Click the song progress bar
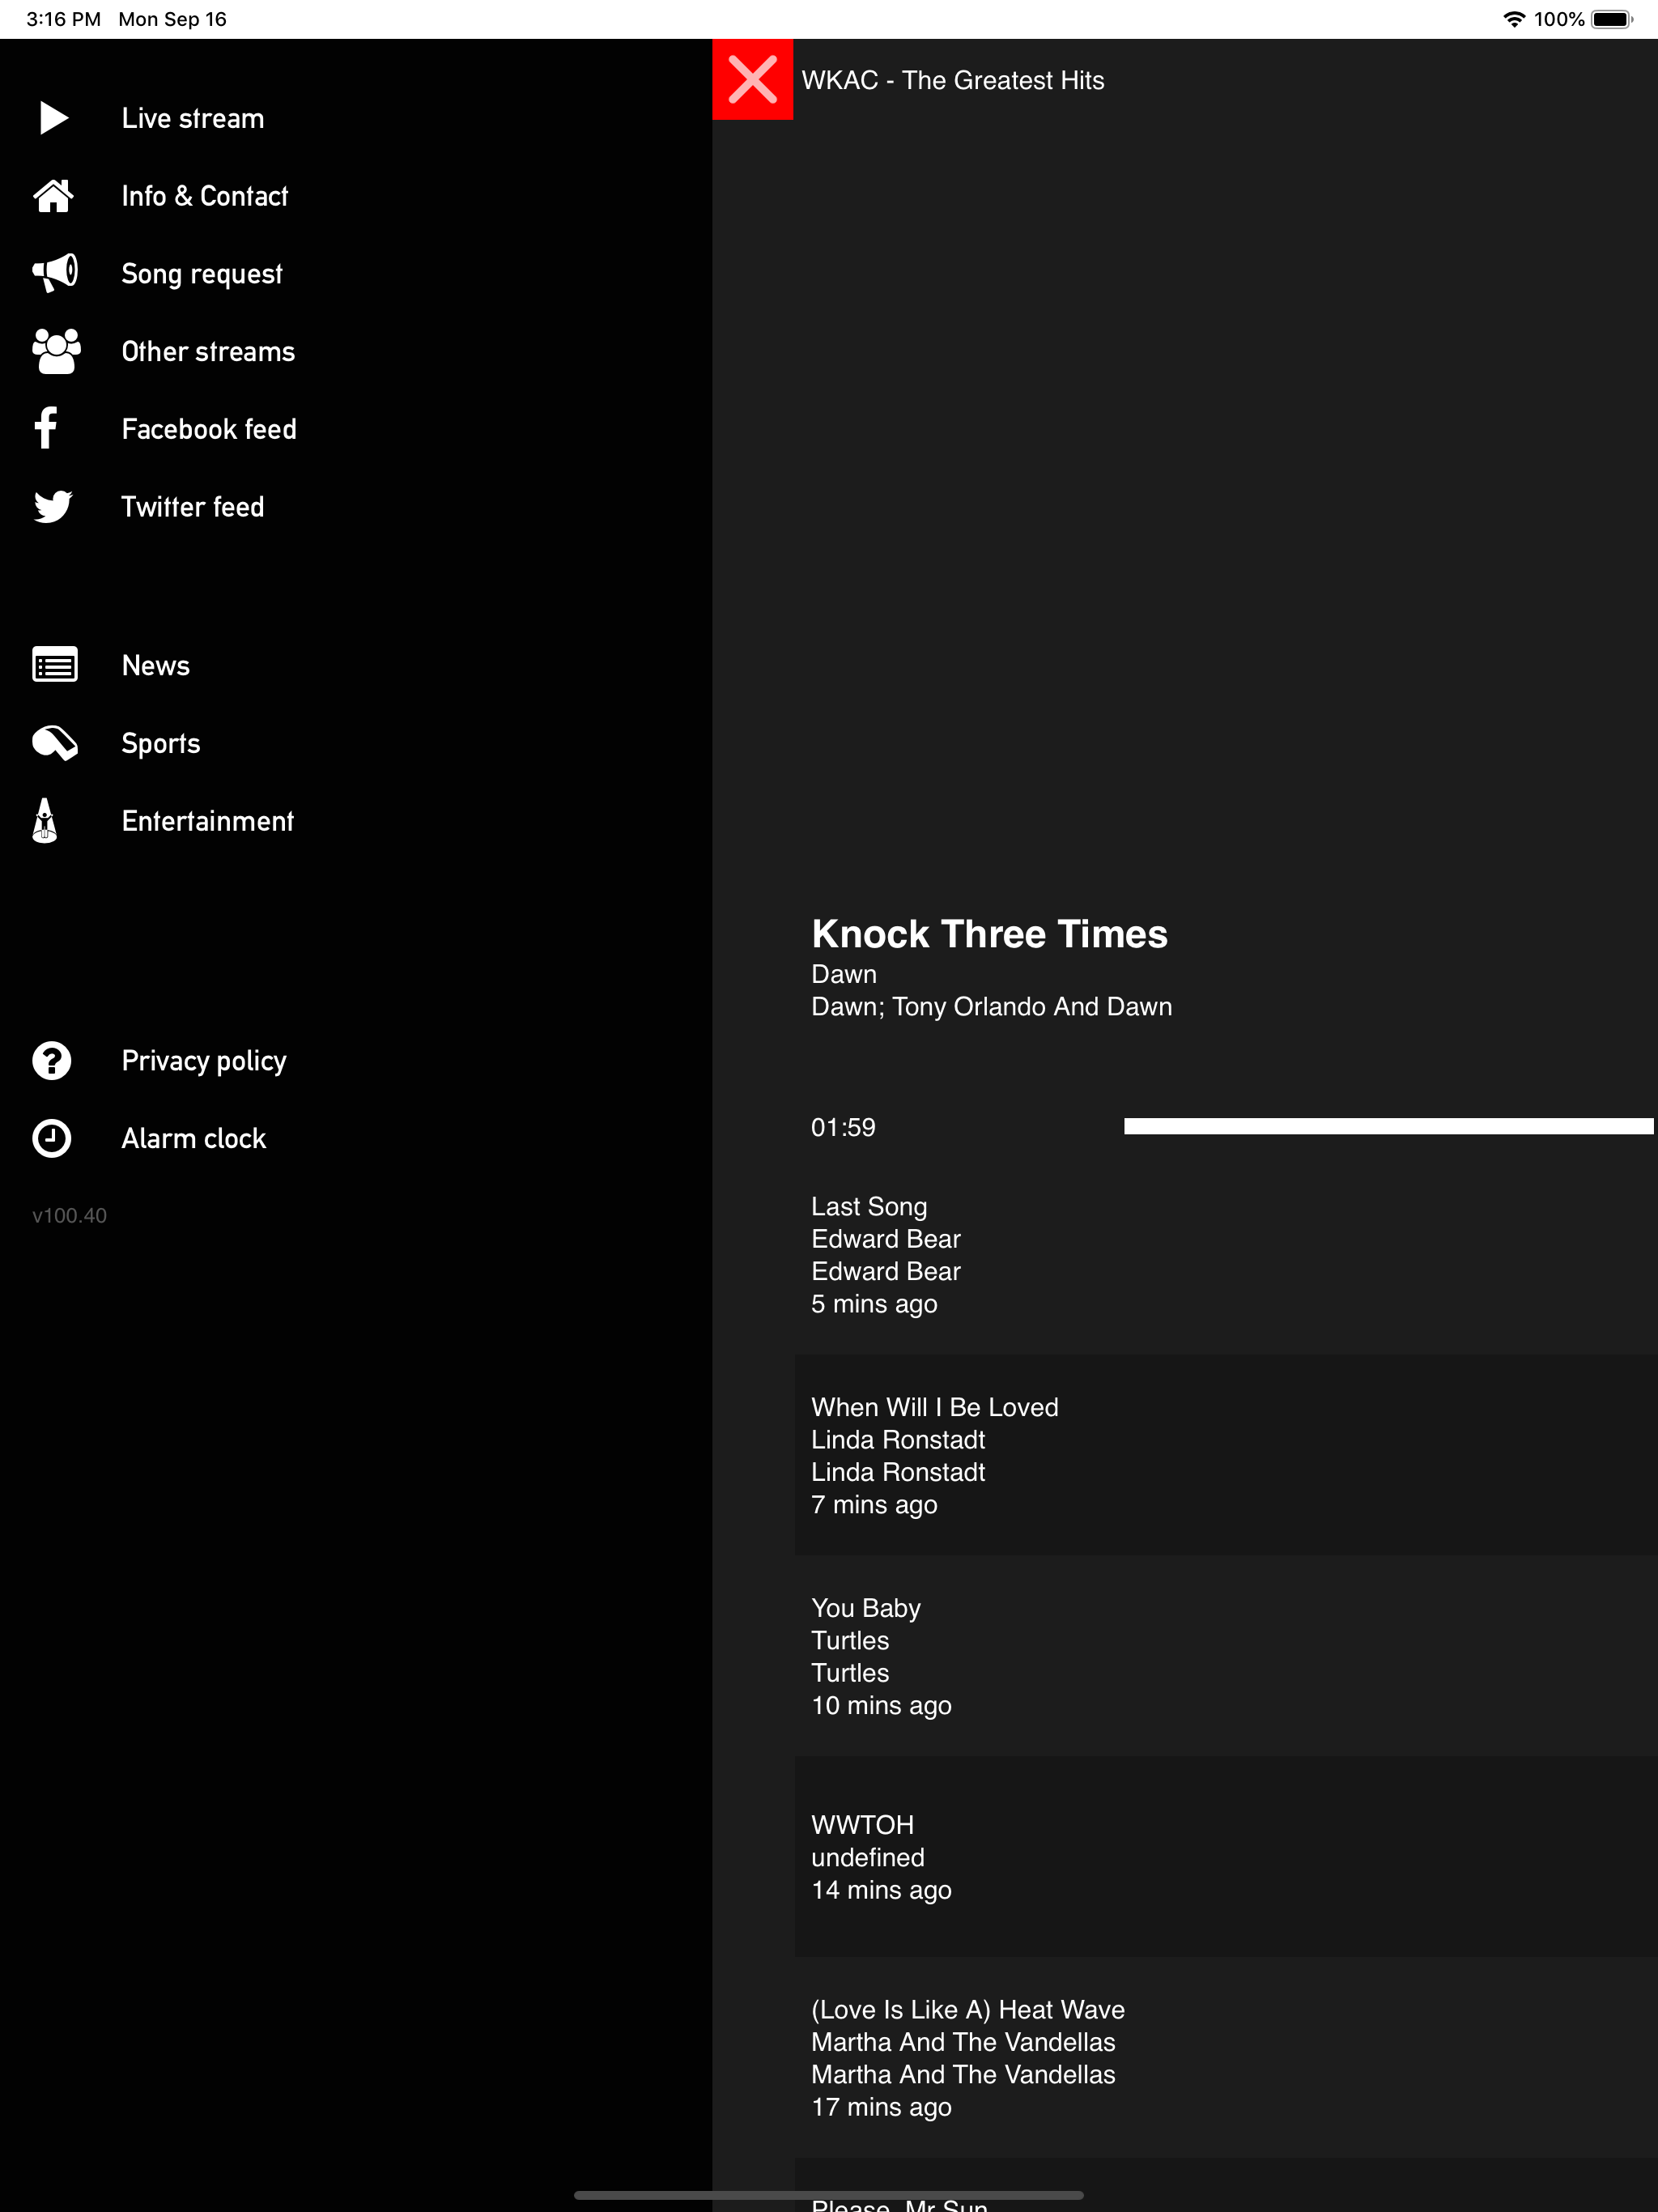Viewport: 1658px width, 2212px height. coord(1388,1126)
